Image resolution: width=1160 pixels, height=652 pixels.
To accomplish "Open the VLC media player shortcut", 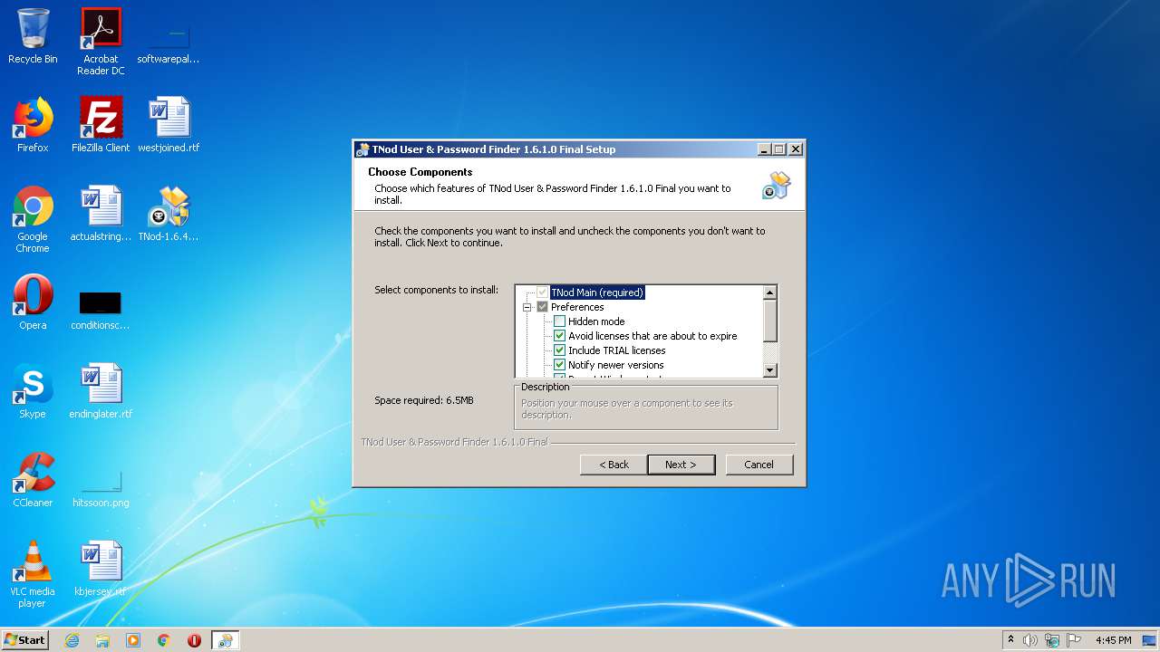I will point(33,574).
